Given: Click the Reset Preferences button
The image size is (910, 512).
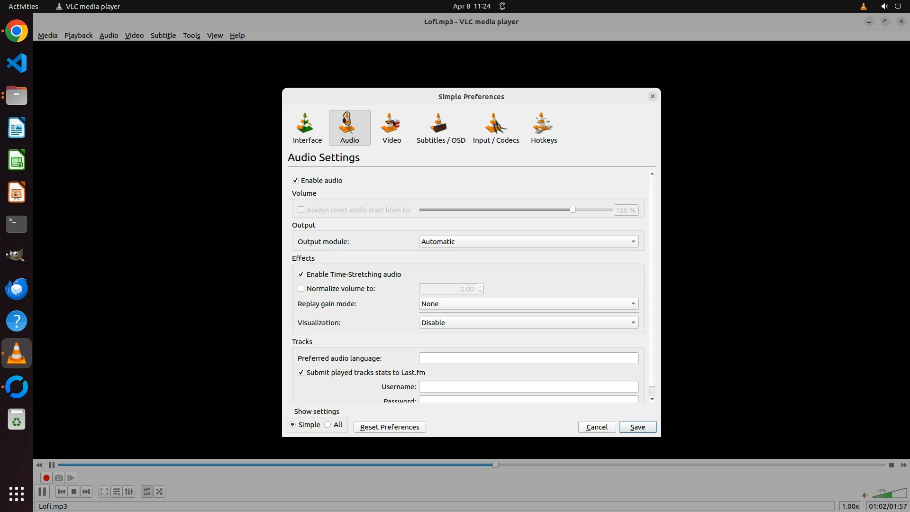Looking at the screenshot, I should point(390,427).
